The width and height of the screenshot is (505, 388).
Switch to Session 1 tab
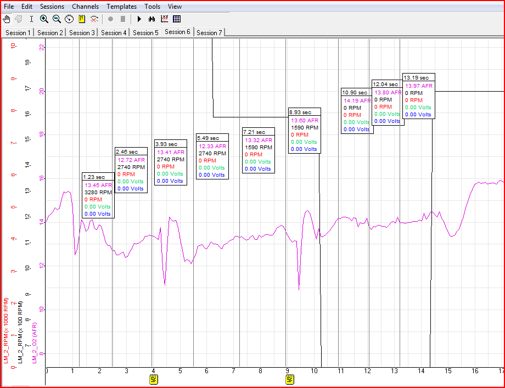click(x=18, y=33)
